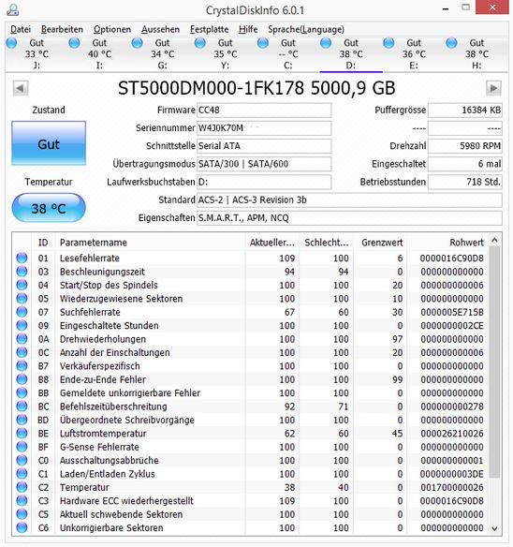This screenshot has width=513, height=547.
Task: Select the Übergeordnete Schreibvorgänge row text
Action: click(127, 420)
